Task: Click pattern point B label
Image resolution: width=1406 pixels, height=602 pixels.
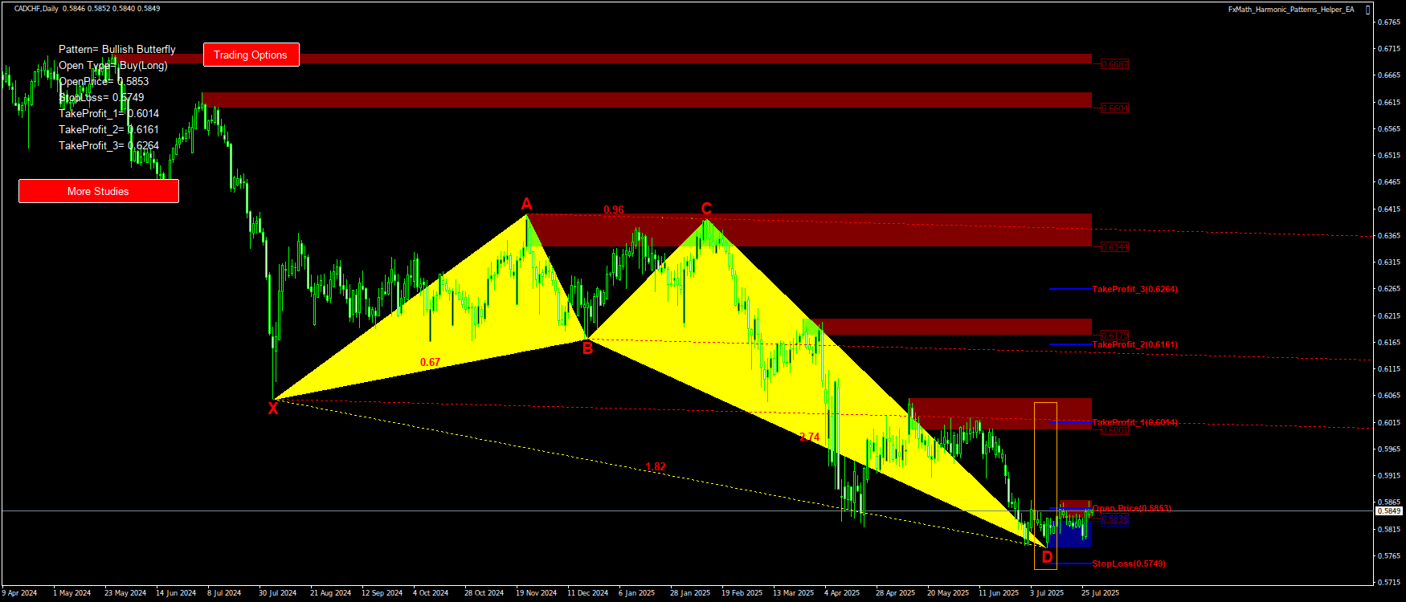Action: (x=587, y=348)
